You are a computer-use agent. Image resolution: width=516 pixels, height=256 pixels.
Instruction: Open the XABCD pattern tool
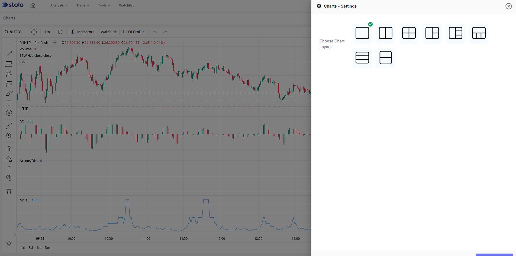[9, 74]
